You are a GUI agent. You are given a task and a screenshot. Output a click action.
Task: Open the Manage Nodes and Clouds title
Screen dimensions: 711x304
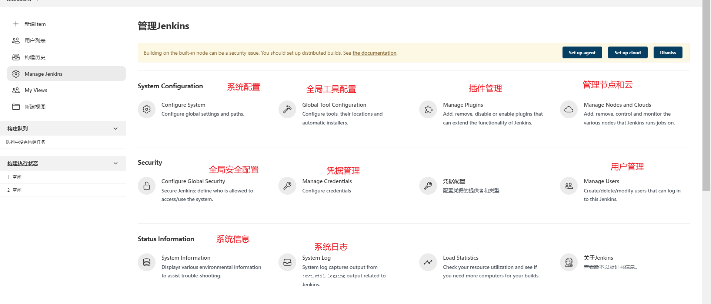coord(617,105)
